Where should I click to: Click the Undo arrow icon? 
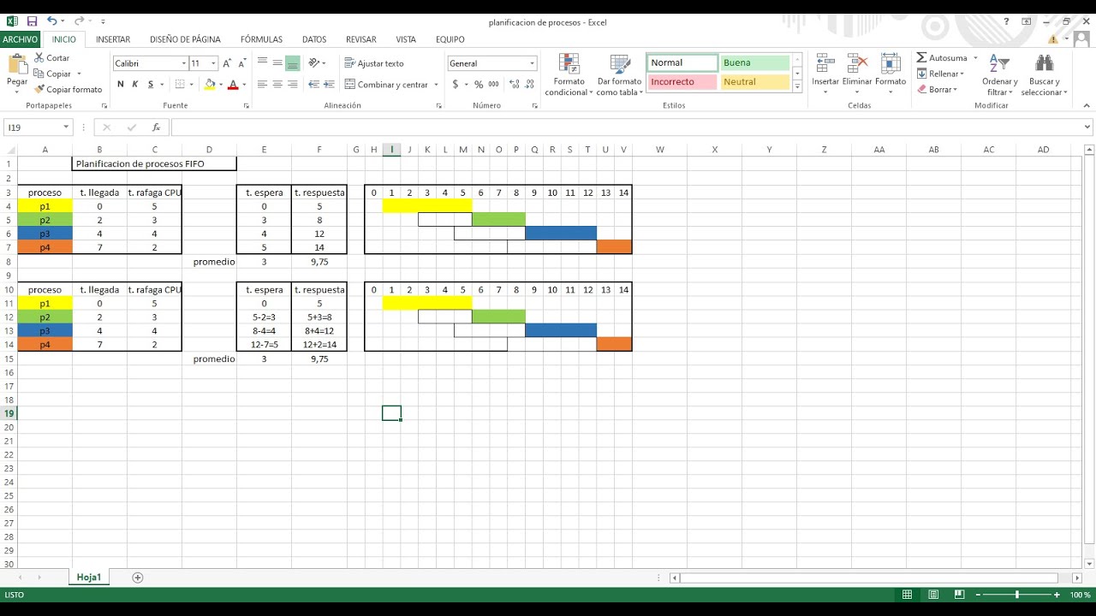[52, 21]
